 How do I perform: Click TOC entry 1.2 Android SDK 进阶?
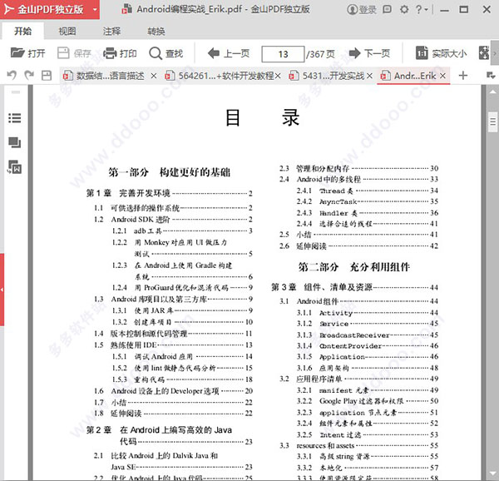tap(173, 220)
